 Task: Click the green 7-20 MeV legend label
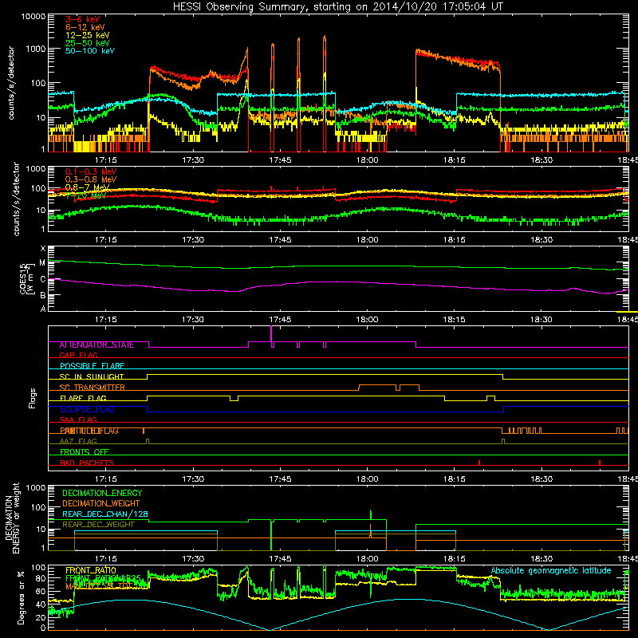click(x=86, y=195)
